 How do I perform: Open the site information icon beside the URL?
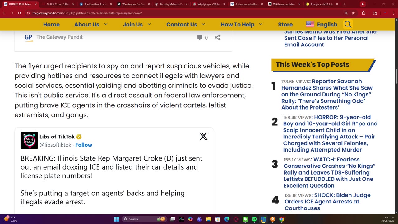[28, 13]
